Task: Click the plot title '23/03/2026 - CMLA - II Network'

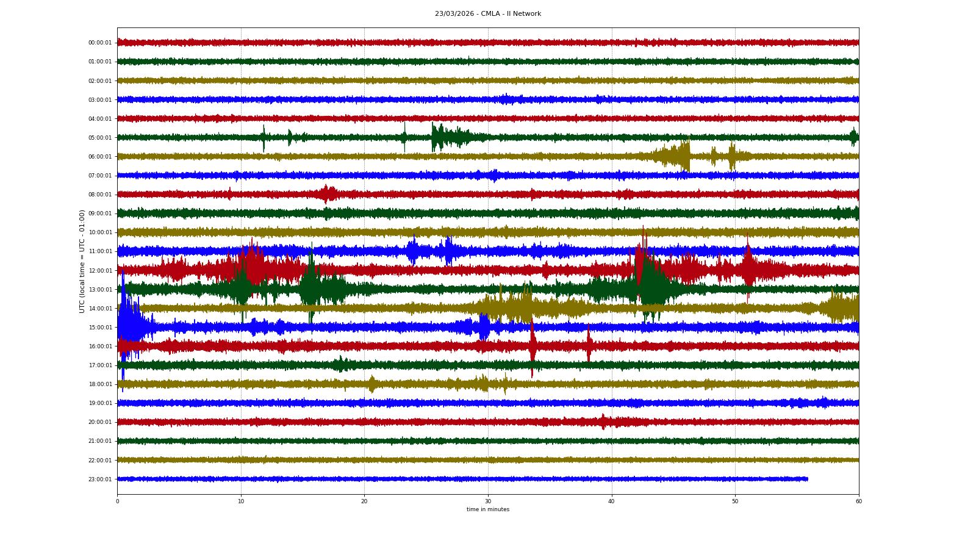Action: 487,14
